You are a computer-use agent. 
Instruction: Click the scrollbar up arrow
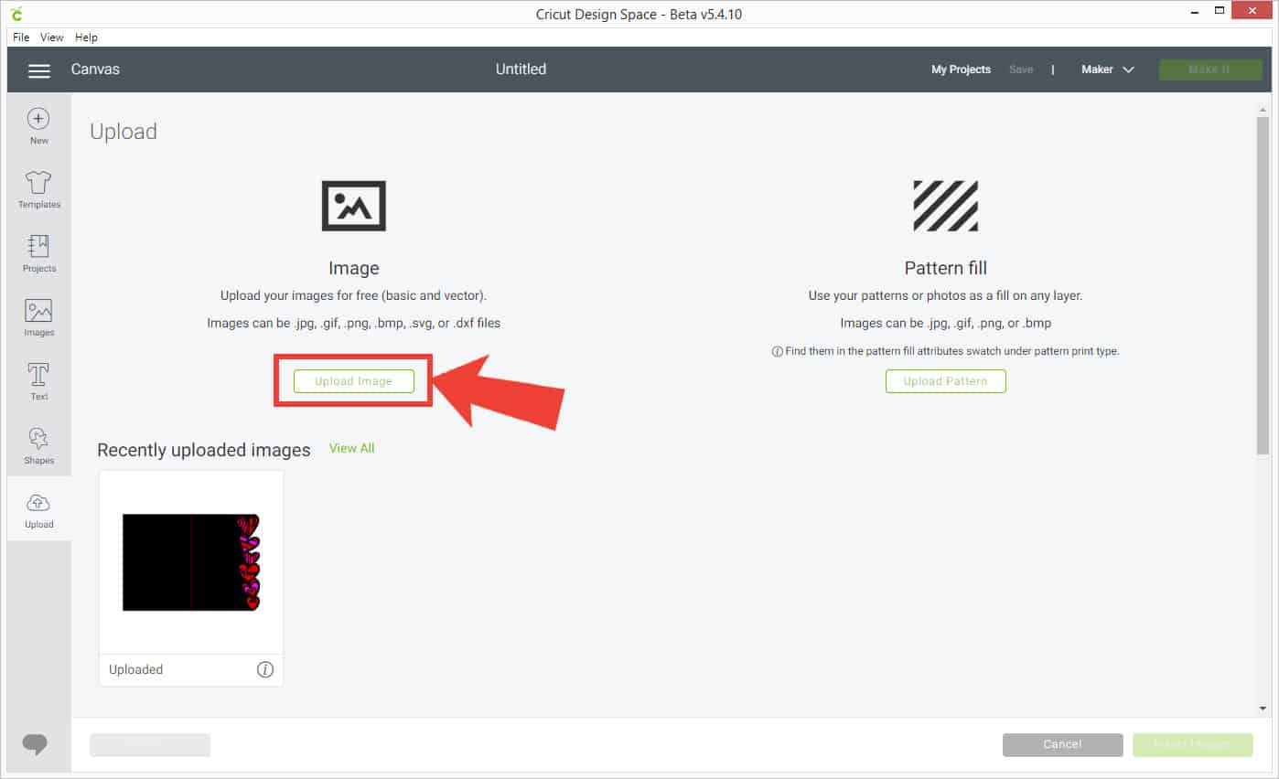(x=1263, y=109)
